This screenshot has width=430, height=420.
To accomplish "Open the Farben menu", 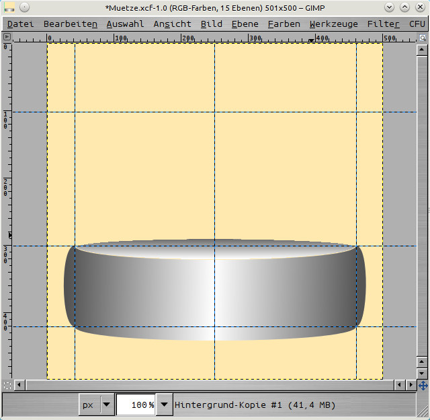I will [x=284, y=24].
